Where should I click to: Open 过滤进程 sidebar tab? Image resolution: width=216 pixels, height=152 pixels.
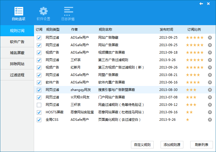[17, 75]
